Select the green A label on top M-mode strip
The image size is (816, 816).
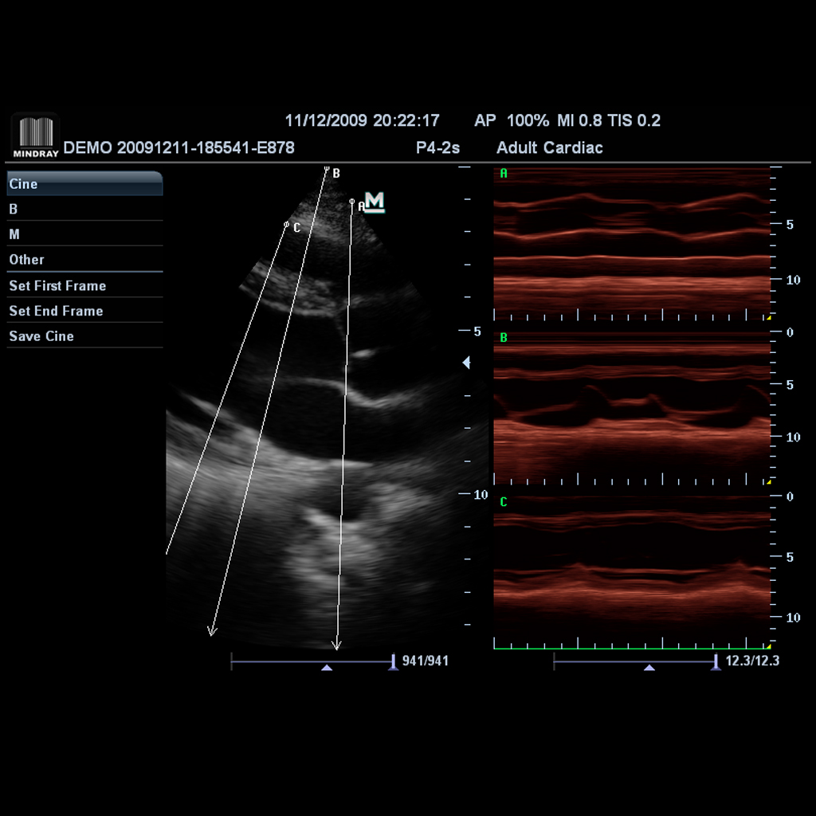pos(502,172)
